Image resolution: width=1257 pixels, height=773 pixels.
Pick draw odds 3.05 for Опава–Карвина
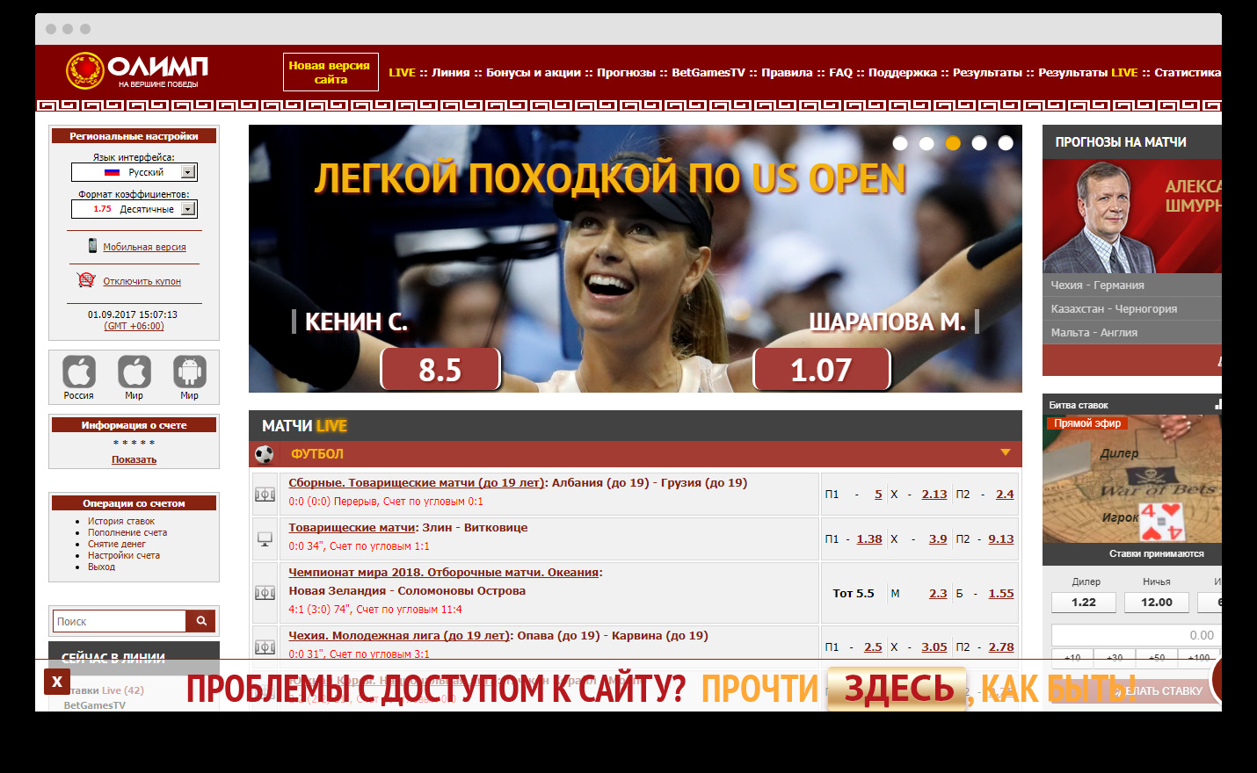pos(934,647)
